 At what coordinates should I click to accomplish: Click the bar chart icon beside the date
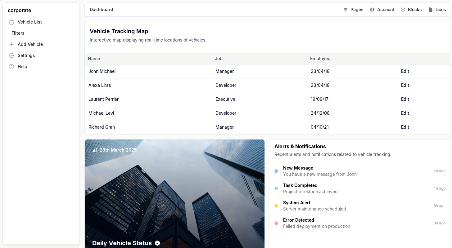(x=95, y=150)
